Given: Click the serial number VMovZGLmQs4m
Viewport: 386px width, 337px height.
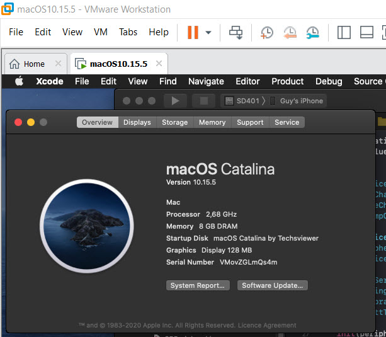Looking at the screenshot, I should point(248,262).
